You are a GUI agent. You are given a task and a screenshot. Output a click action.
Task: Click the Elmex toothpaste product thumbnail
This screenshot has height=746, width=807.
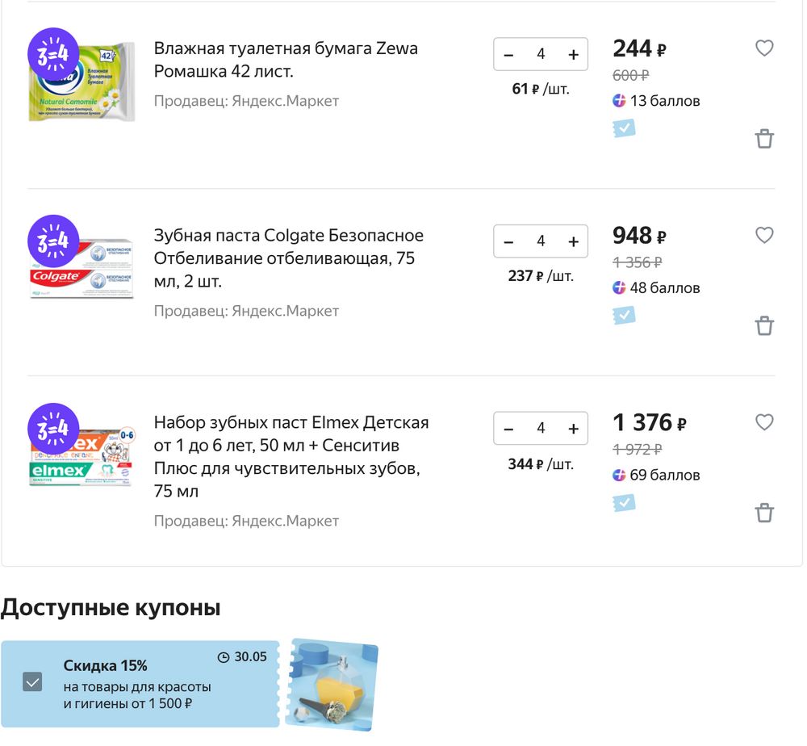pyautogui.click(x=82, y=456)
